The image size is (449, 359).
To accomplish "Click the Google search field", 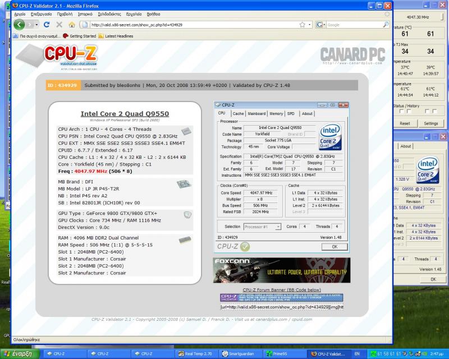I will coord(355,25).
